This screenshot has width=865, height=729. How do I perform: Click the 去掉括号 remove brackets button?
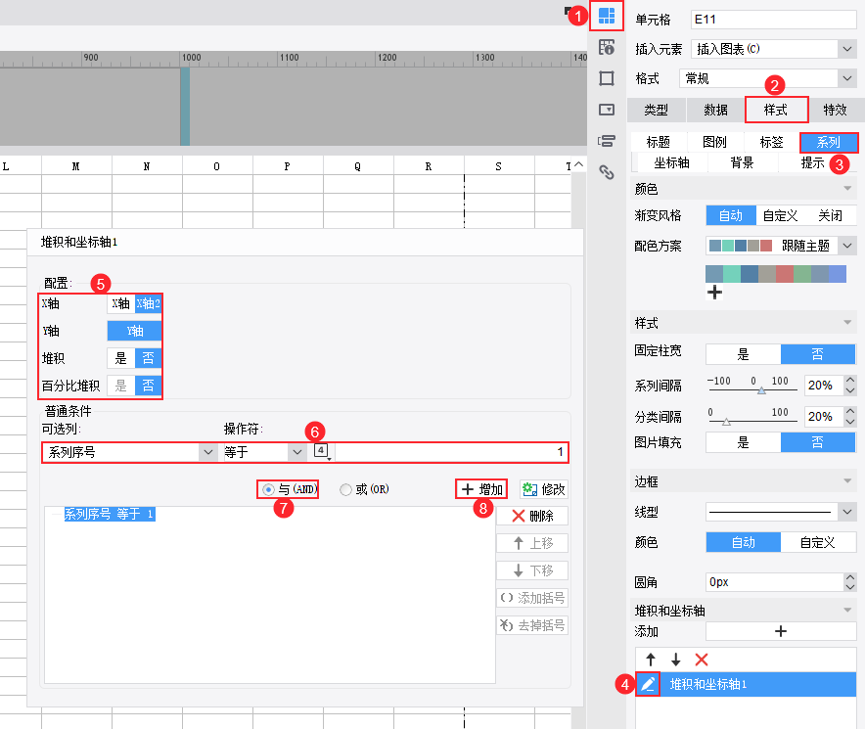(x=532, y=625)
